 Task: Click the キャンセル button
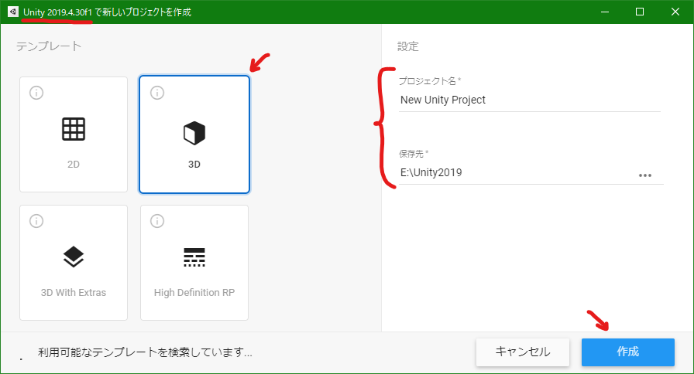523,352
